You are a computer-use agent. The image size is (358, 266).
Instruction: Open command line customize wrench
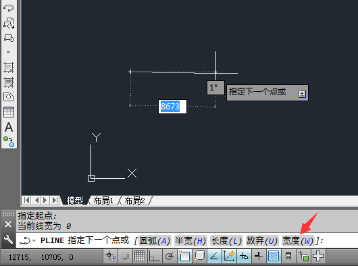[8, 240]
